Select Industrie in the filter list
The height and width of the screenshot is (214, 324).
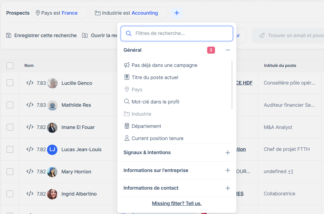(141, 114)
